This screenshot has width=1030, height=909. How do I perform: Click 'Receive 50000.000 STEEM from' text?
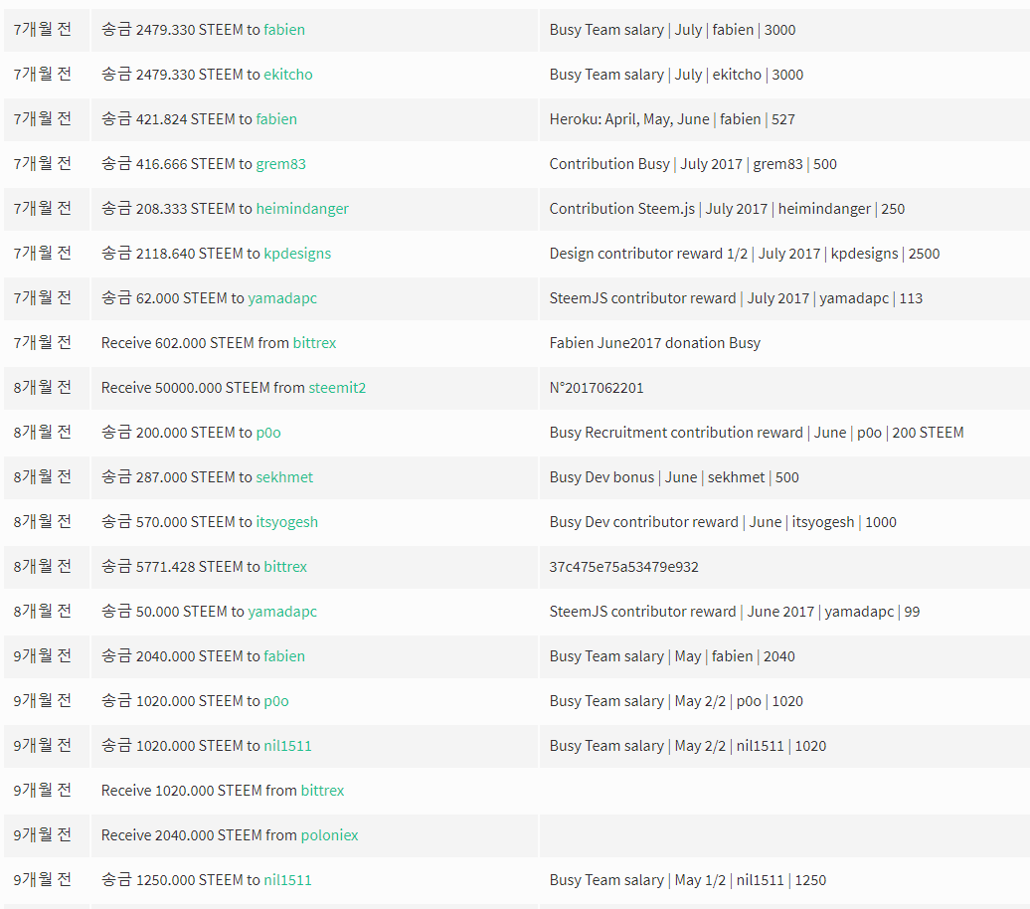coord(203,387)
